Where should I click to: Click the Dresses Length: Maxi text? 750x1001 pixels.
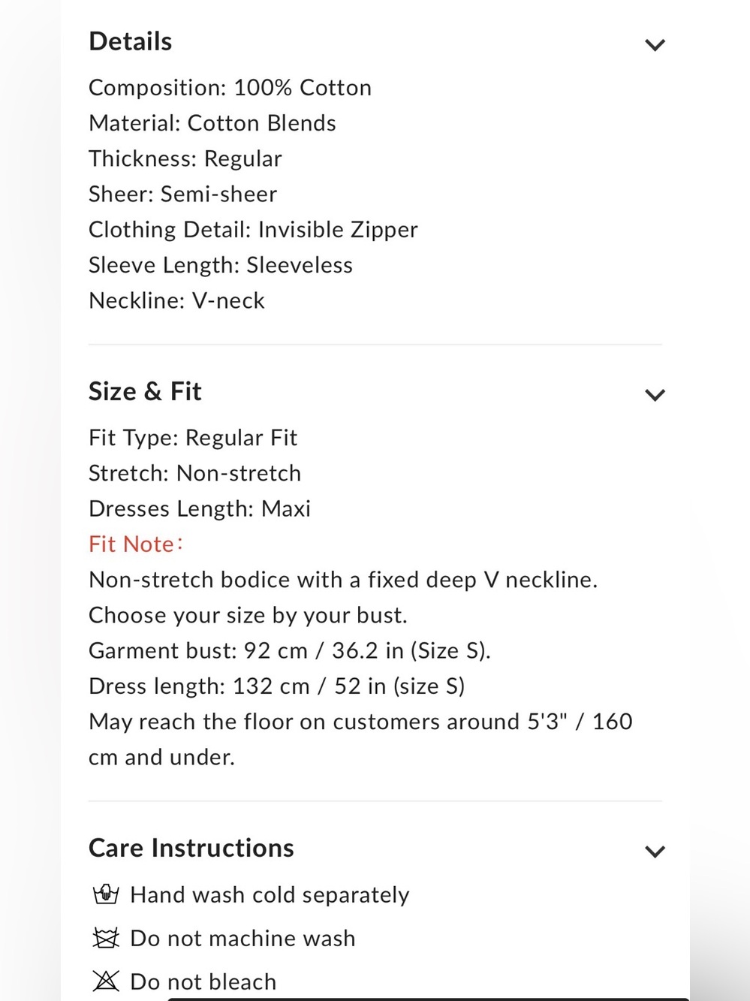200,508
